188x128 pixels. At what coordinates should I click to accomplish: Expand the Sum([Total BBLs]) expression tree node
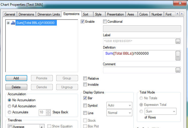click(8, 23)
